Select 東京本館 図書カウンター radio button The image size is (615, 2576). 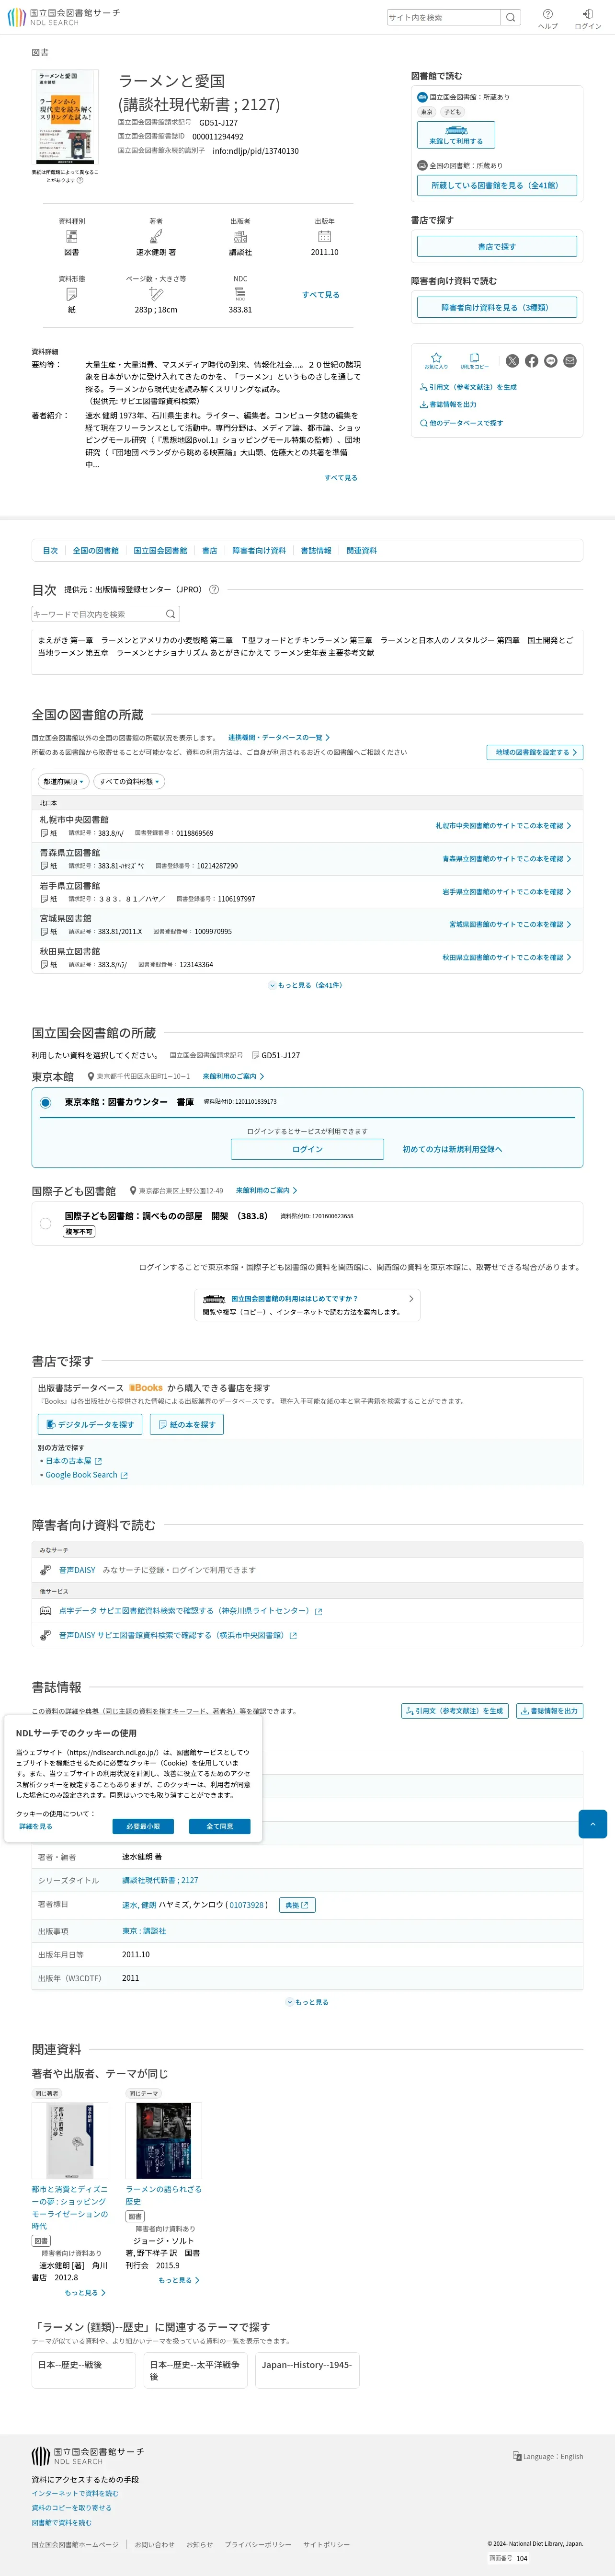45,1102
